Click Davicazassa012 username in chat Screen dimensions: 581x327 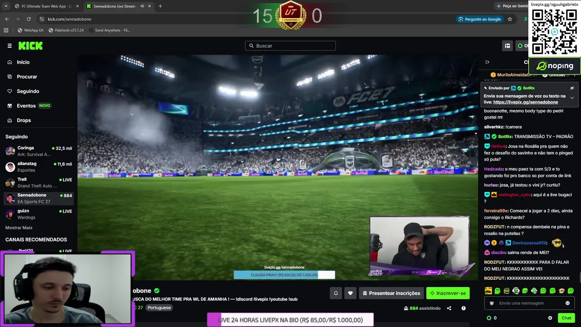pyautogui.click(x=529, y=243)
